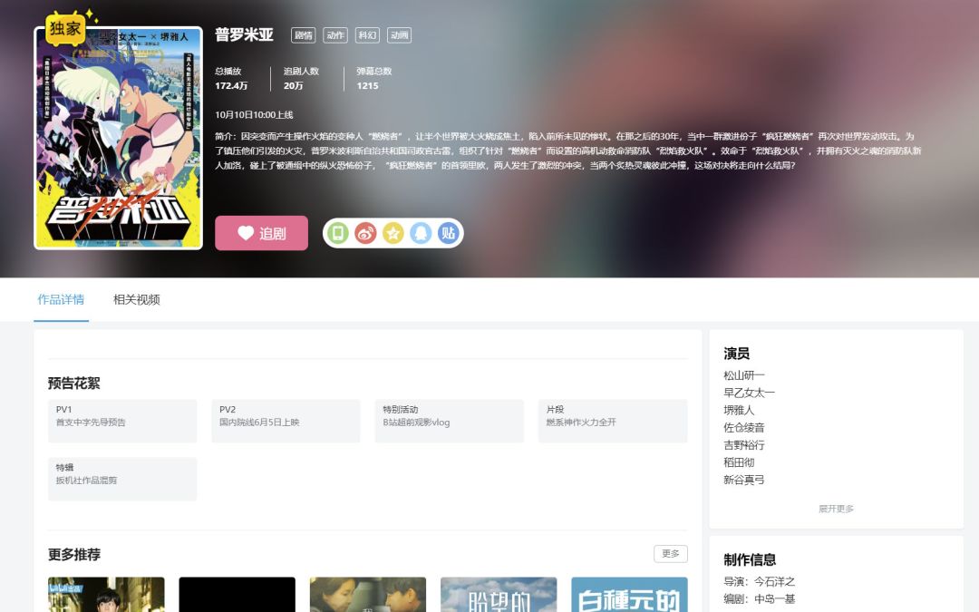The width and height of the screenshot is (979, 612).
Task: Click the 追剧人数 20万 statistic
Action: (301, 79)
